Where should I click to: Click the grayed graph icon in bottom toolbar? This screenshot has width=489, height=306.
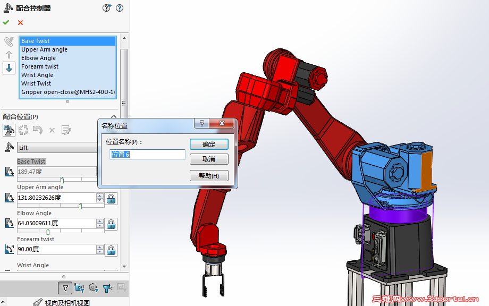[x=122, y=287]
